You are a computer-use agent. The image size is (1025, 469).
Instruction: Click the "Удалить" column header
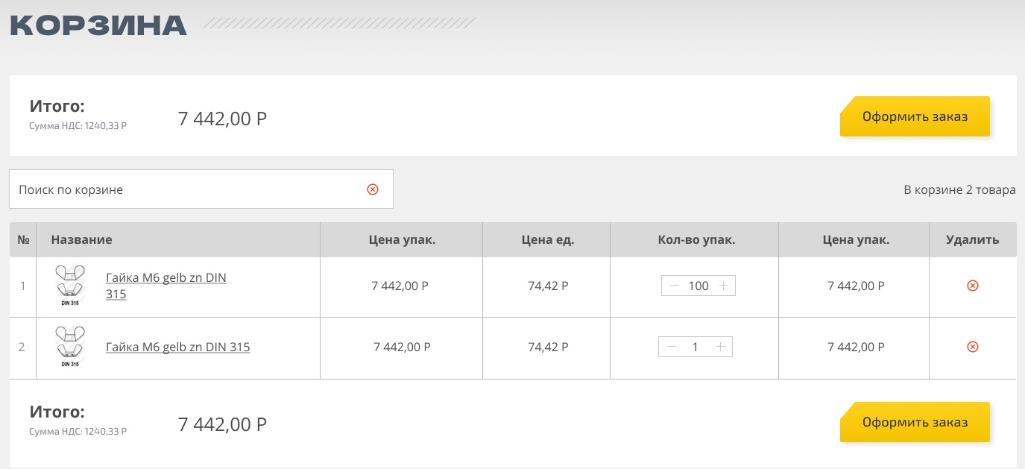971,239
